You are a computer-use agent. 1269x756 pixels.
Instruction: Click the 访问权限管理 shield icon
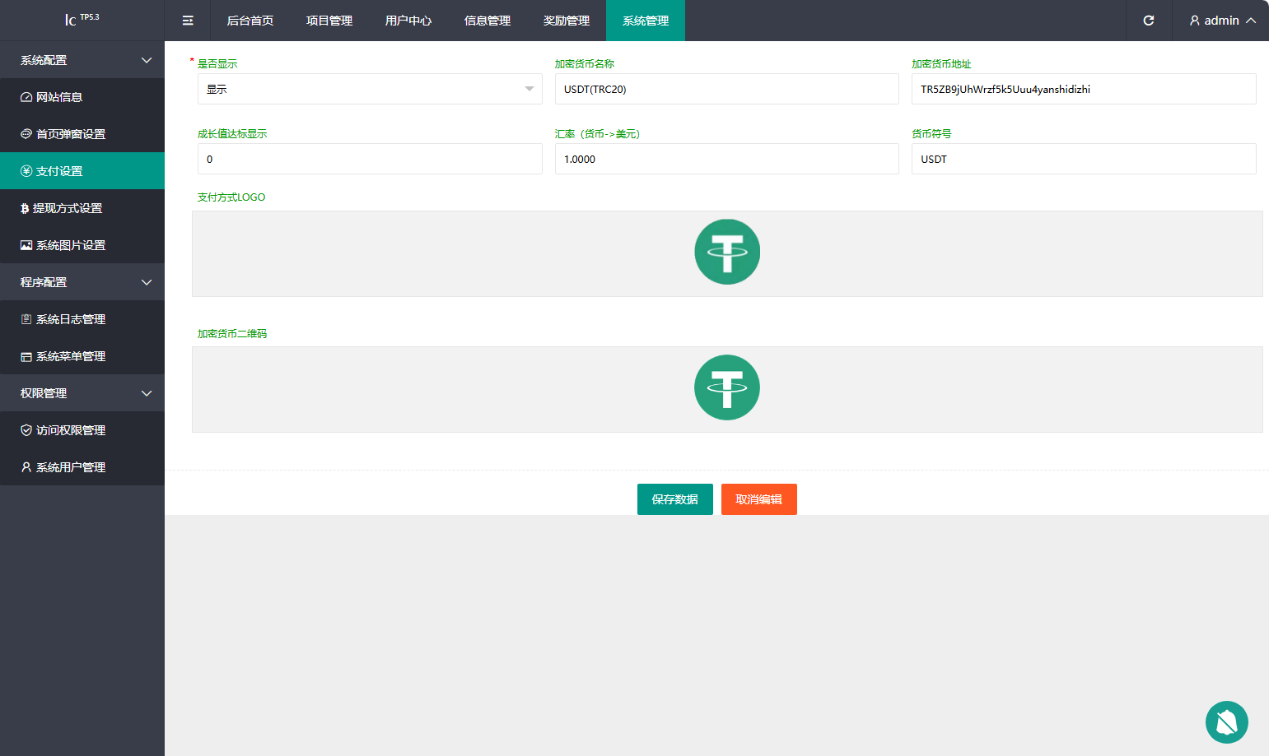tap(26, 430)
